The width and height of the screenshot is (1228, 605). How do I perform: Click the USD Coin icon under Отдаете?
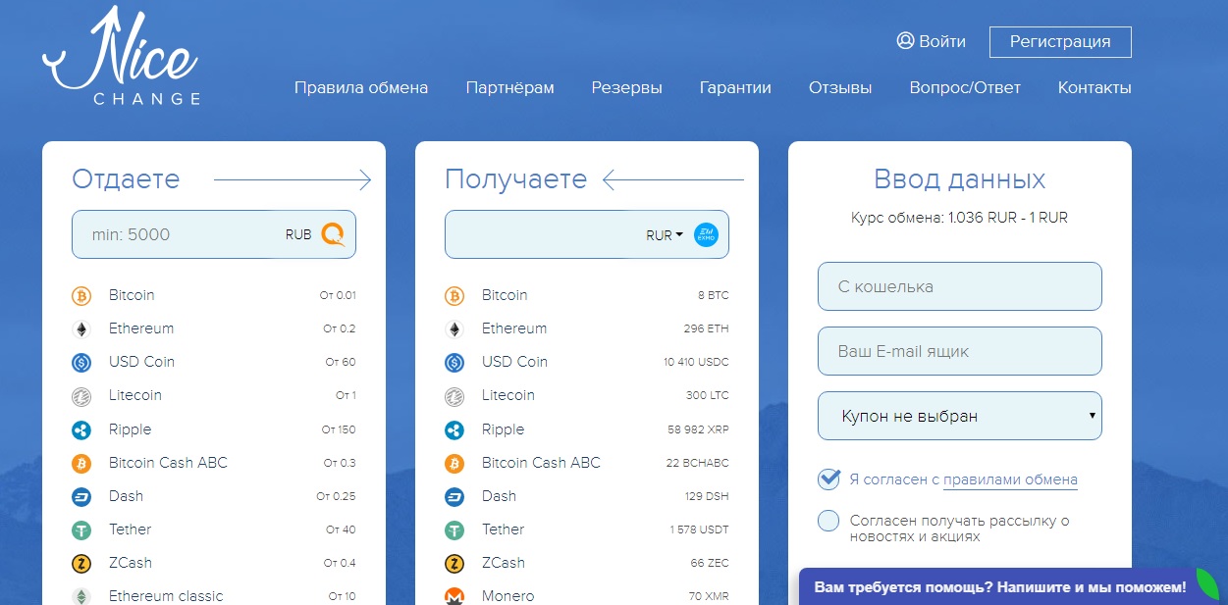point(80,362)
